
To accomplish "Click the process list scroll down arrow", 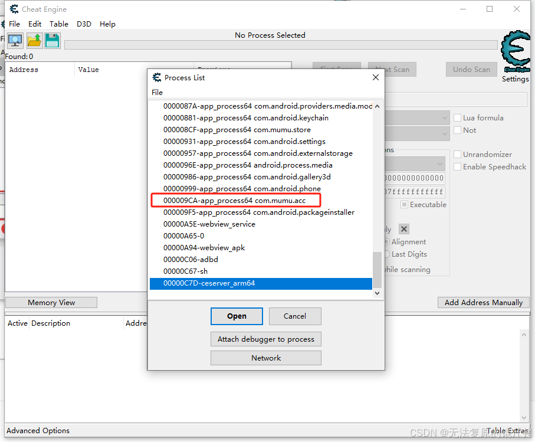I will [x=377, y=293].
